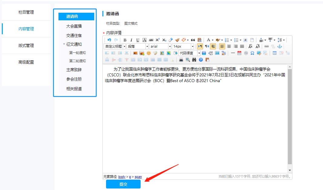Click the eraser clear-formatting icon
This screenshot has width=323, height=190.
coord(171,40)
